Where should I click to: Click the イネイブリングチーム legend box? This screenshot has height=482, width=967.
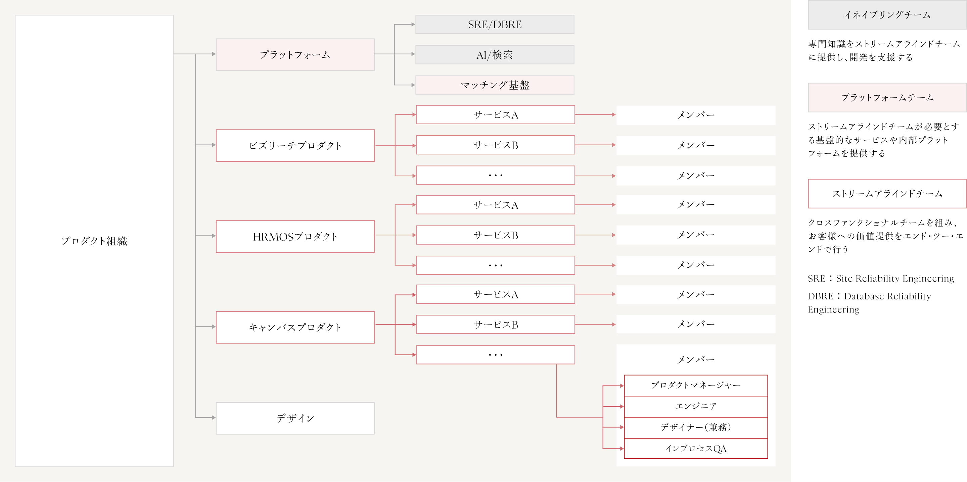click(887, 15)
